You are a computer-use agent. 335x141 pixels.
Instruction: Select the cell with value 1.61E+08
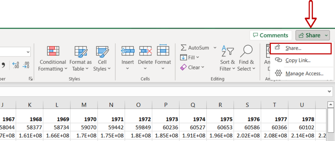[x=29, y=136]
